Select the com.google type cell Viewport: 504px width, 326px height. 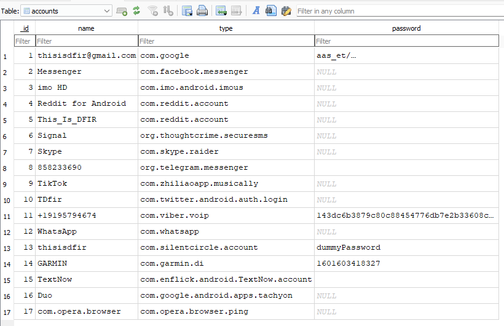[x=226, y=56]
